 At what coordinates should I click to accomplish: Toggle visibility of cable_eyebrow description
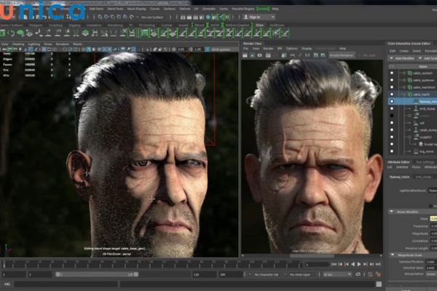click(x=393, y=80)
